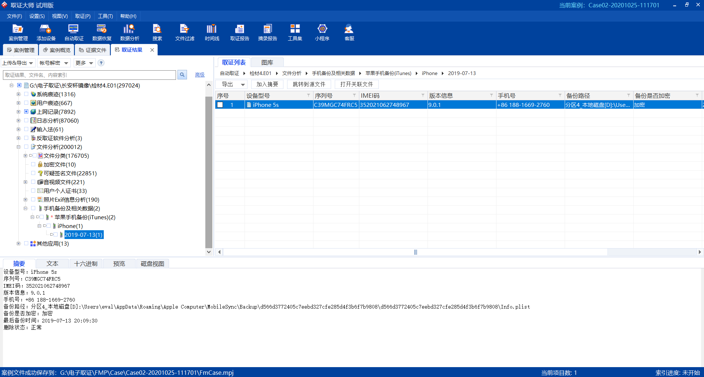The image size is (704, 377).
Task: Open the 小程序 toolbar icon
Action: [322, 32]
